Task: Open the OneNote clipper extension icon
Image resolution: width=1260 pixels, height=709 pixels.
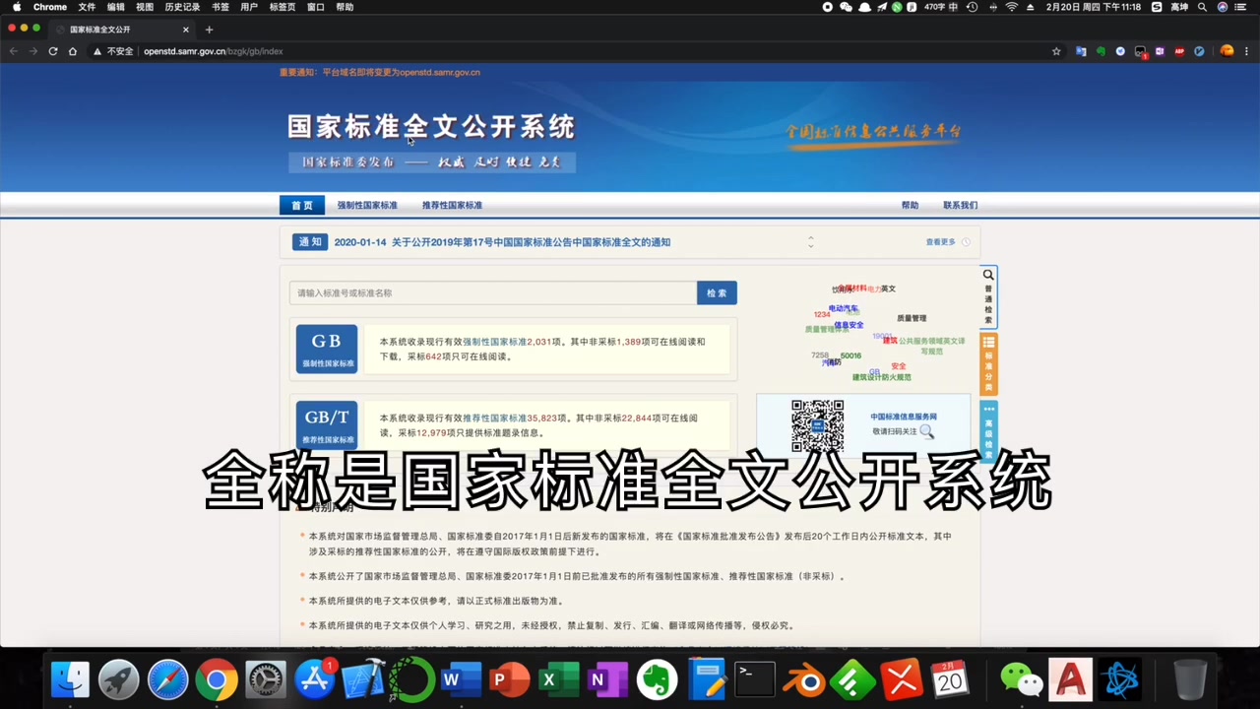Action: [x=1160, y=51]
